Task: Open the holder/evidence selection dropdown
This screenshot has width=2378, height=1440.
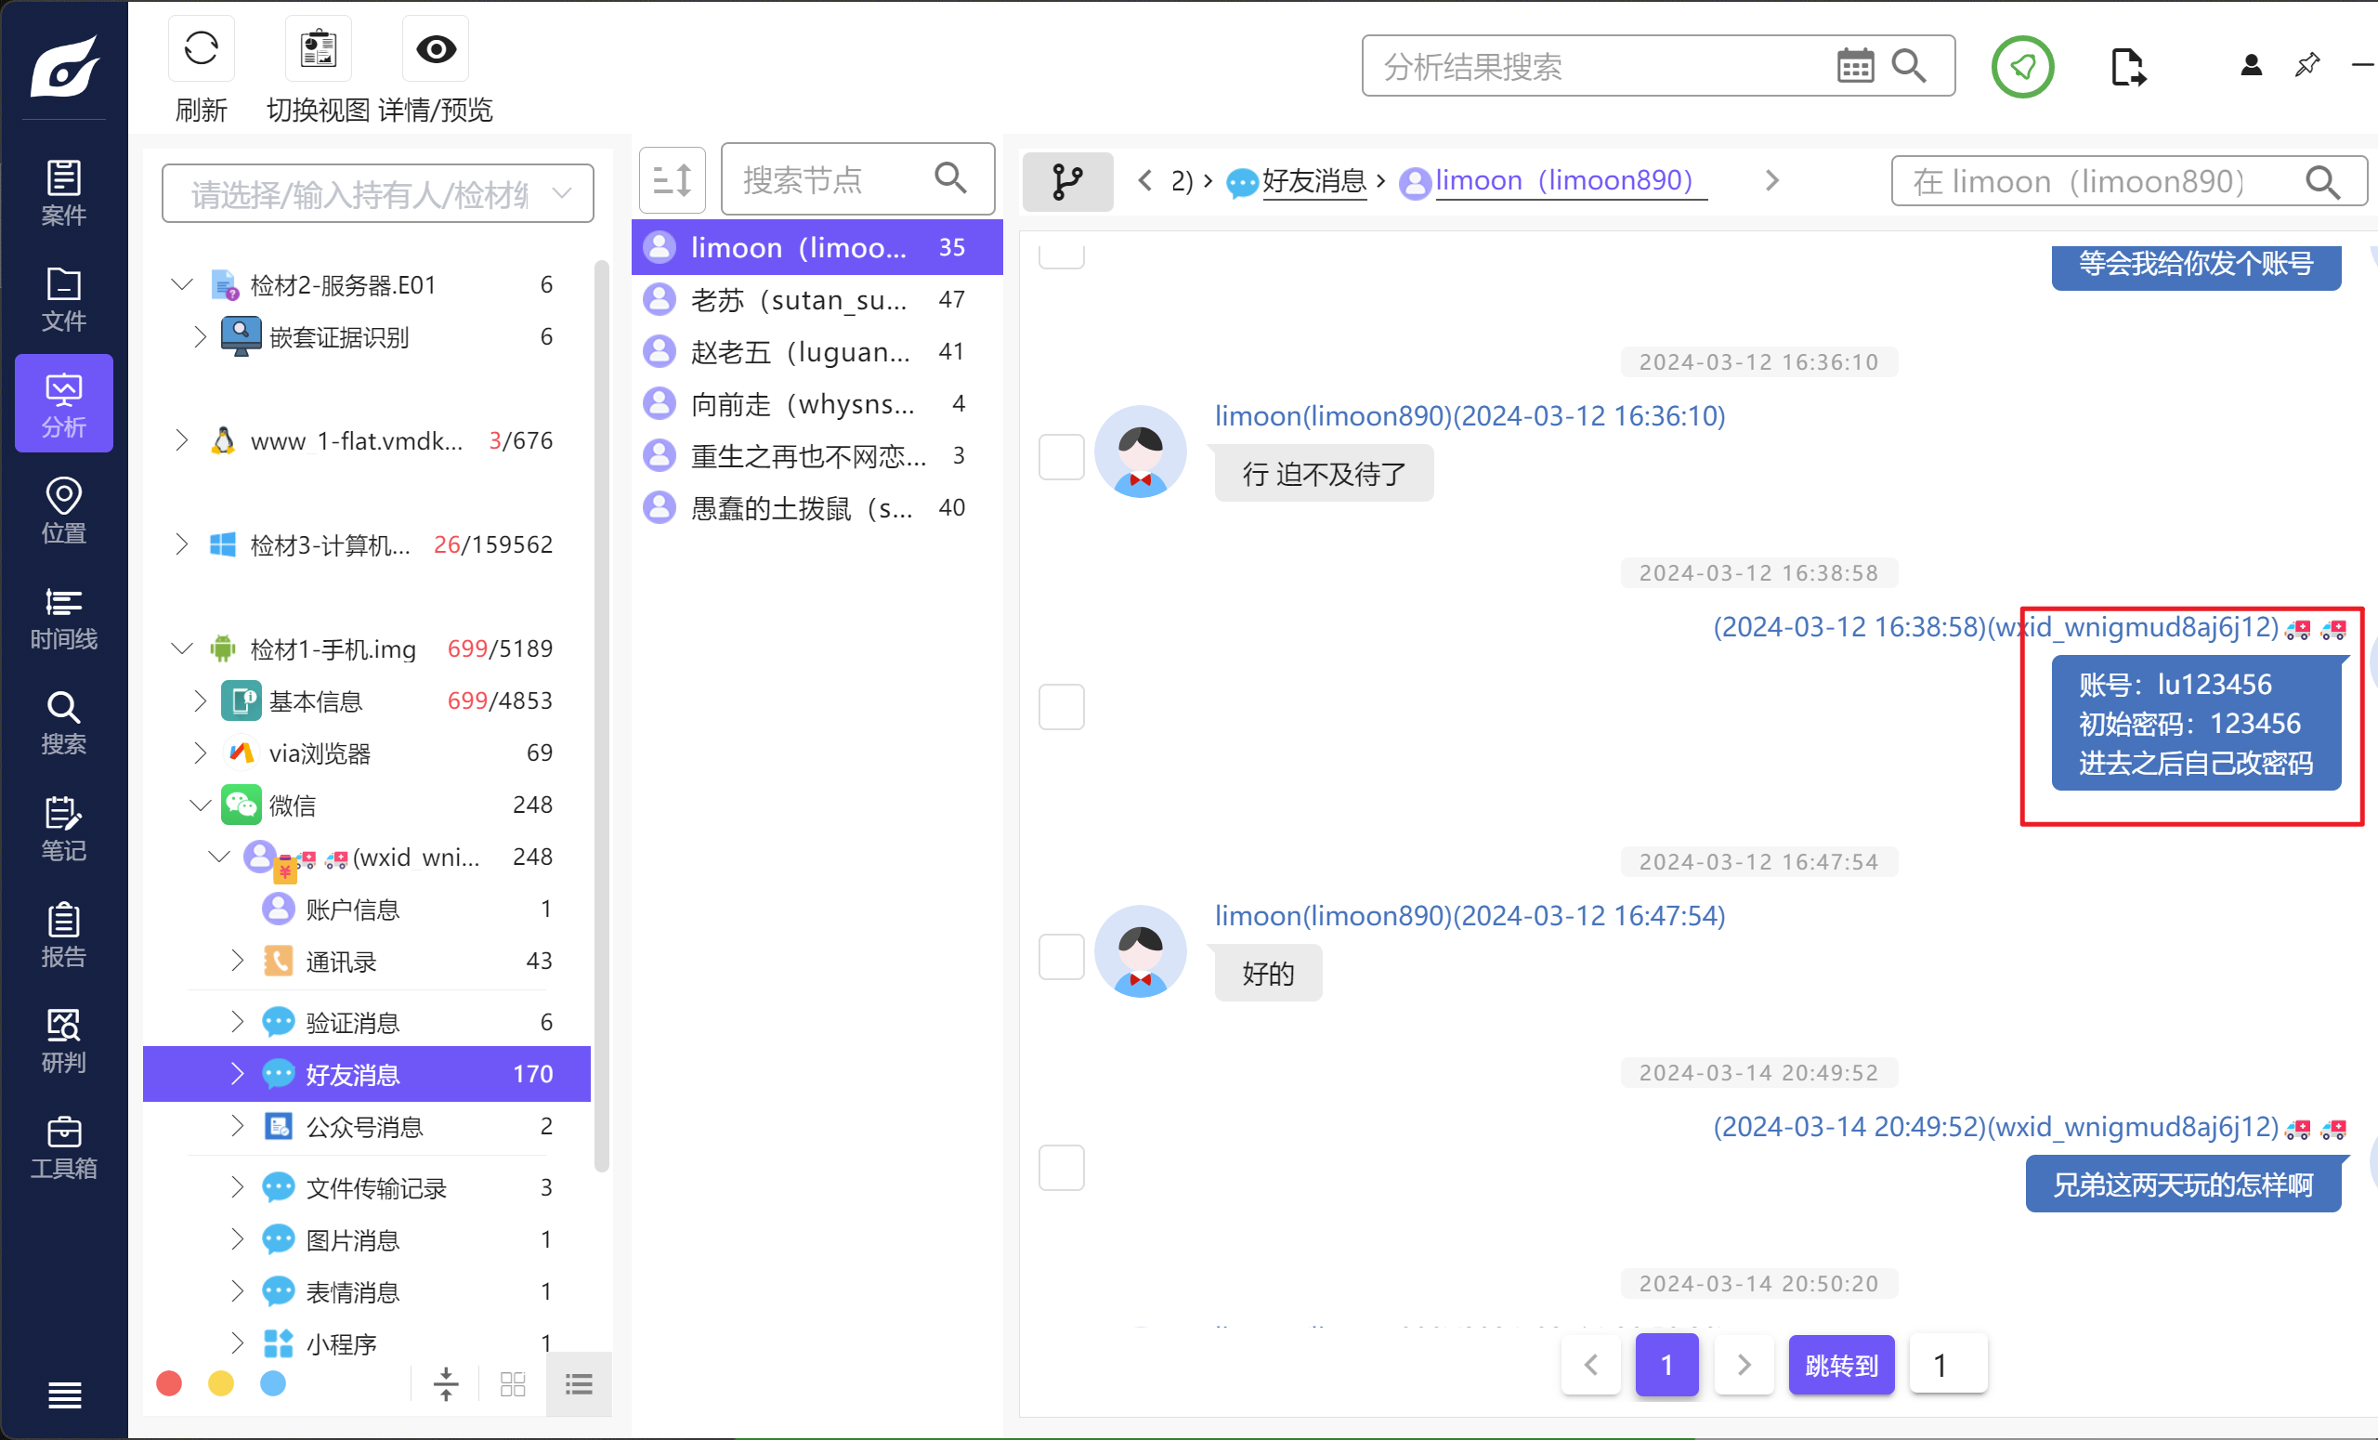Action: (x=377, y=194)
